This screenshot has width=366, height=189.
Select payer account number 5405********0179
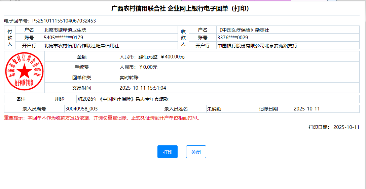coord(63,38)
